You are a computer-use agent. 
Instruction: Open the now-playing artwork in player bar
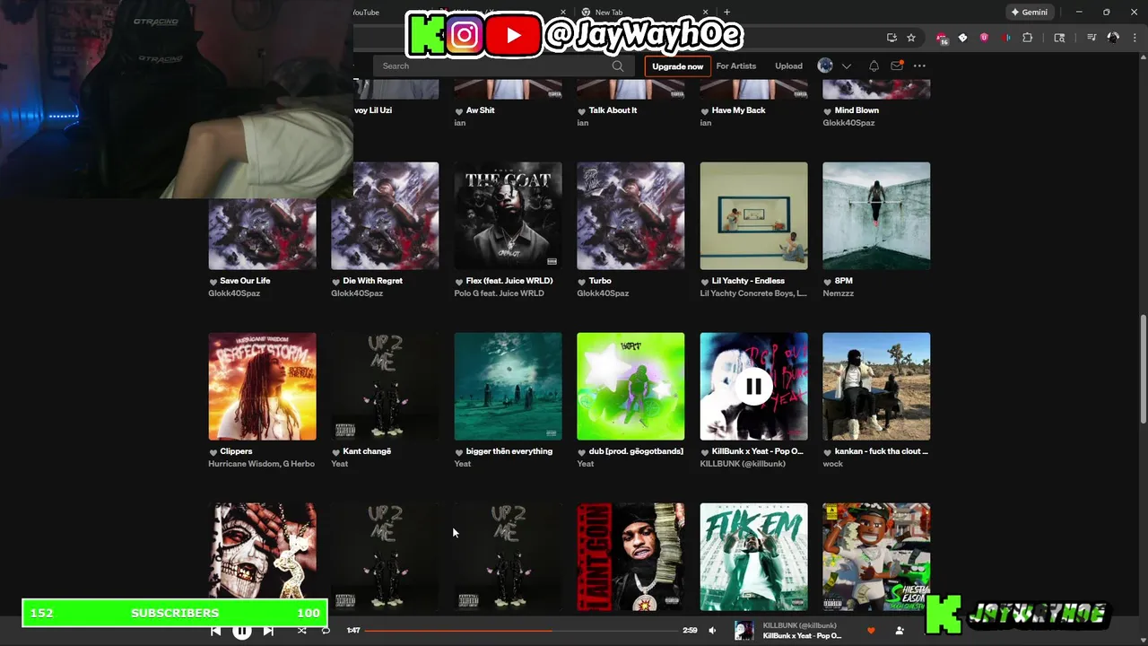[x=744, y=631]
